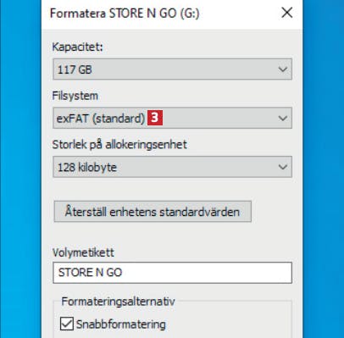Close the Formatera STORE N GO dialog
344x338 pixels.
pyautogui.click(x=287, y=13)
